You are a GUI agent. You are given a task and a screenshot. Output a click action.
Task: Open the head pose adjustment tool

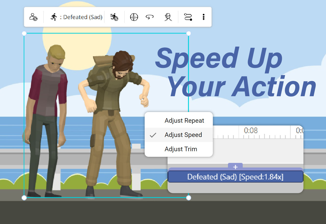pos(168,17)
